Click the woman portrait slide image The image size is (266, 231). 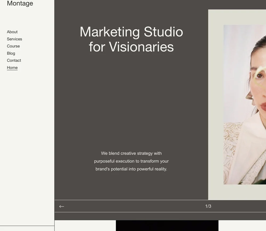245,104
